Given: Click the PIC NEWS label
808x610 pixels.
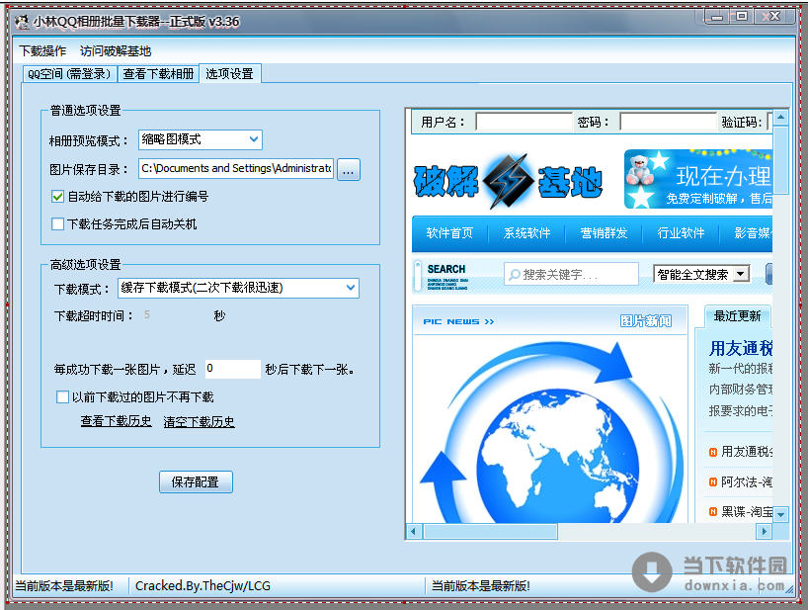Looking at the screenshot, I should [458, 321].
